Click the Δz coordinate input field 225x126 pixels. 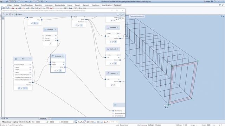pos(68,122)
